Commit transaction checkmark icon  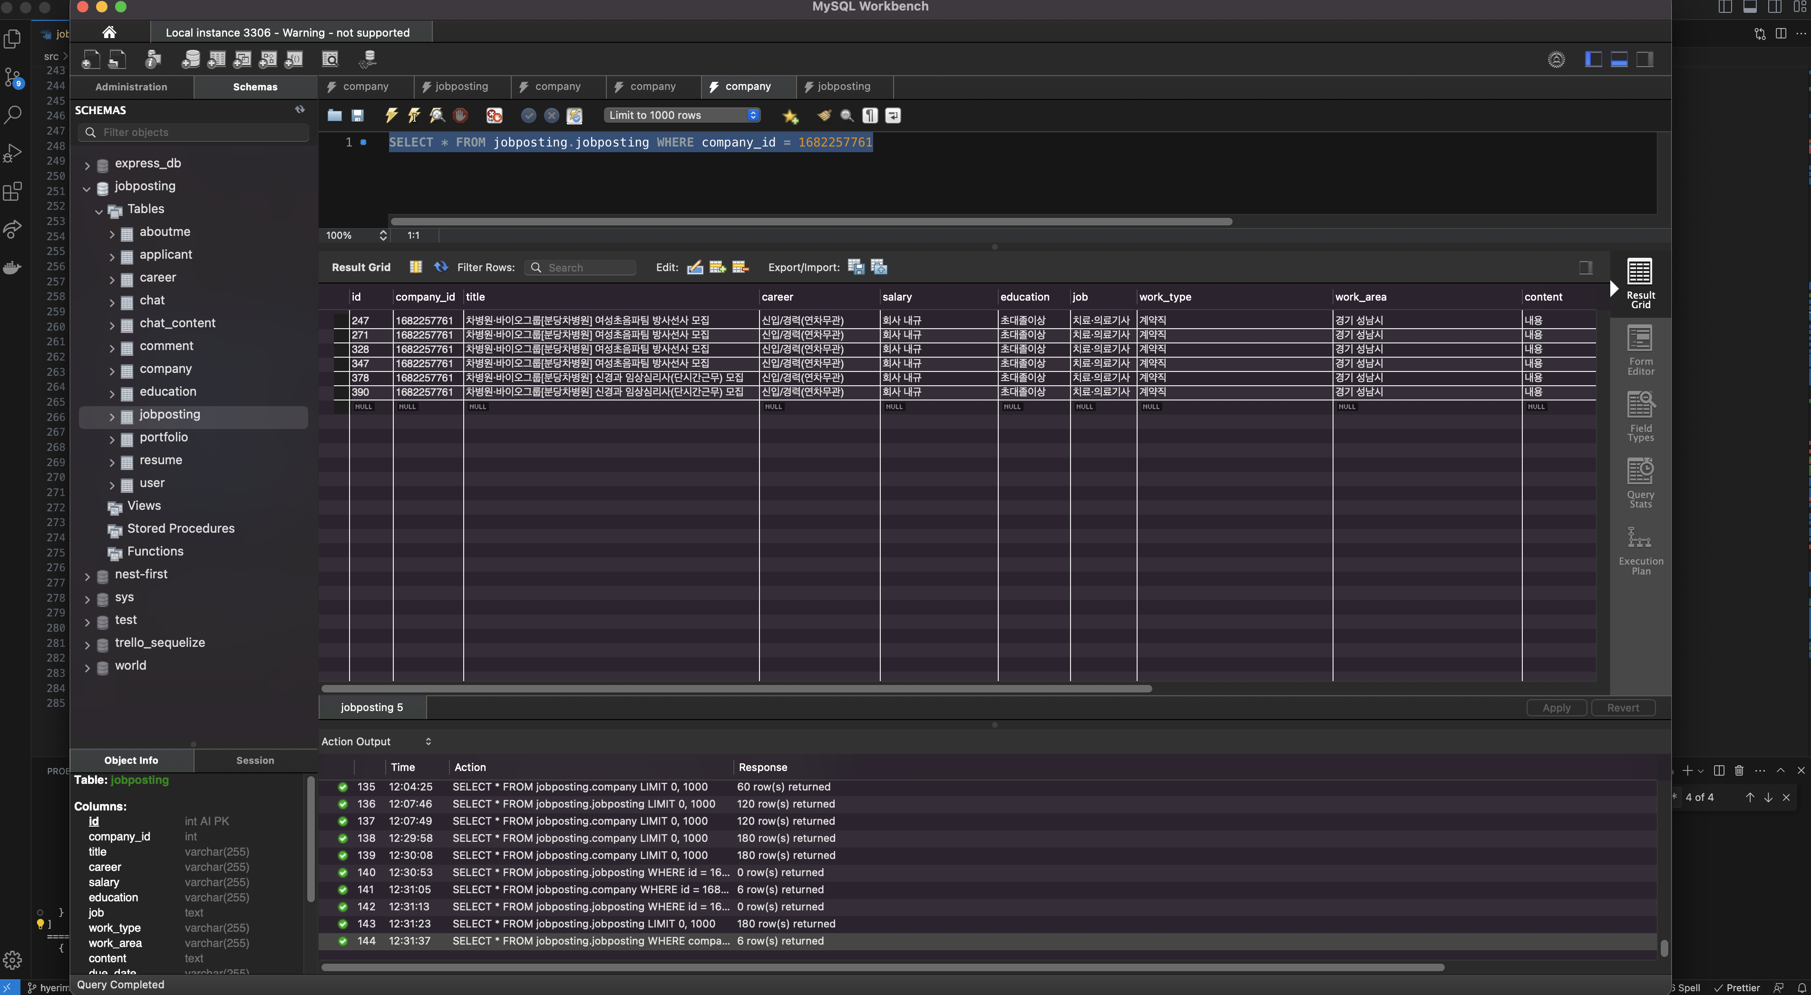click(x=529, y=115)
